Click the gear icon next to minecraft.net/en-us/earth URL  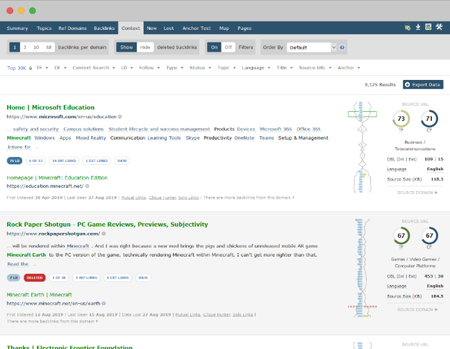pos(103,303)
